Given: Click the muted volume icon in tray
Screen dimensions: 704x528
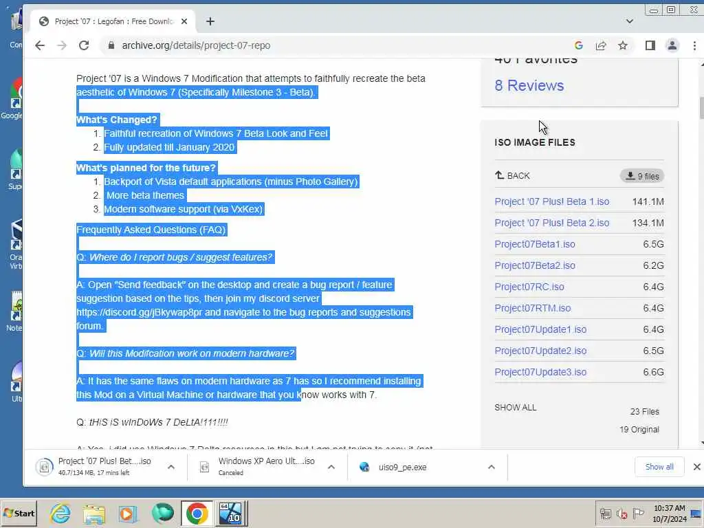Looking at the screenshot, I should click(621, 514).
